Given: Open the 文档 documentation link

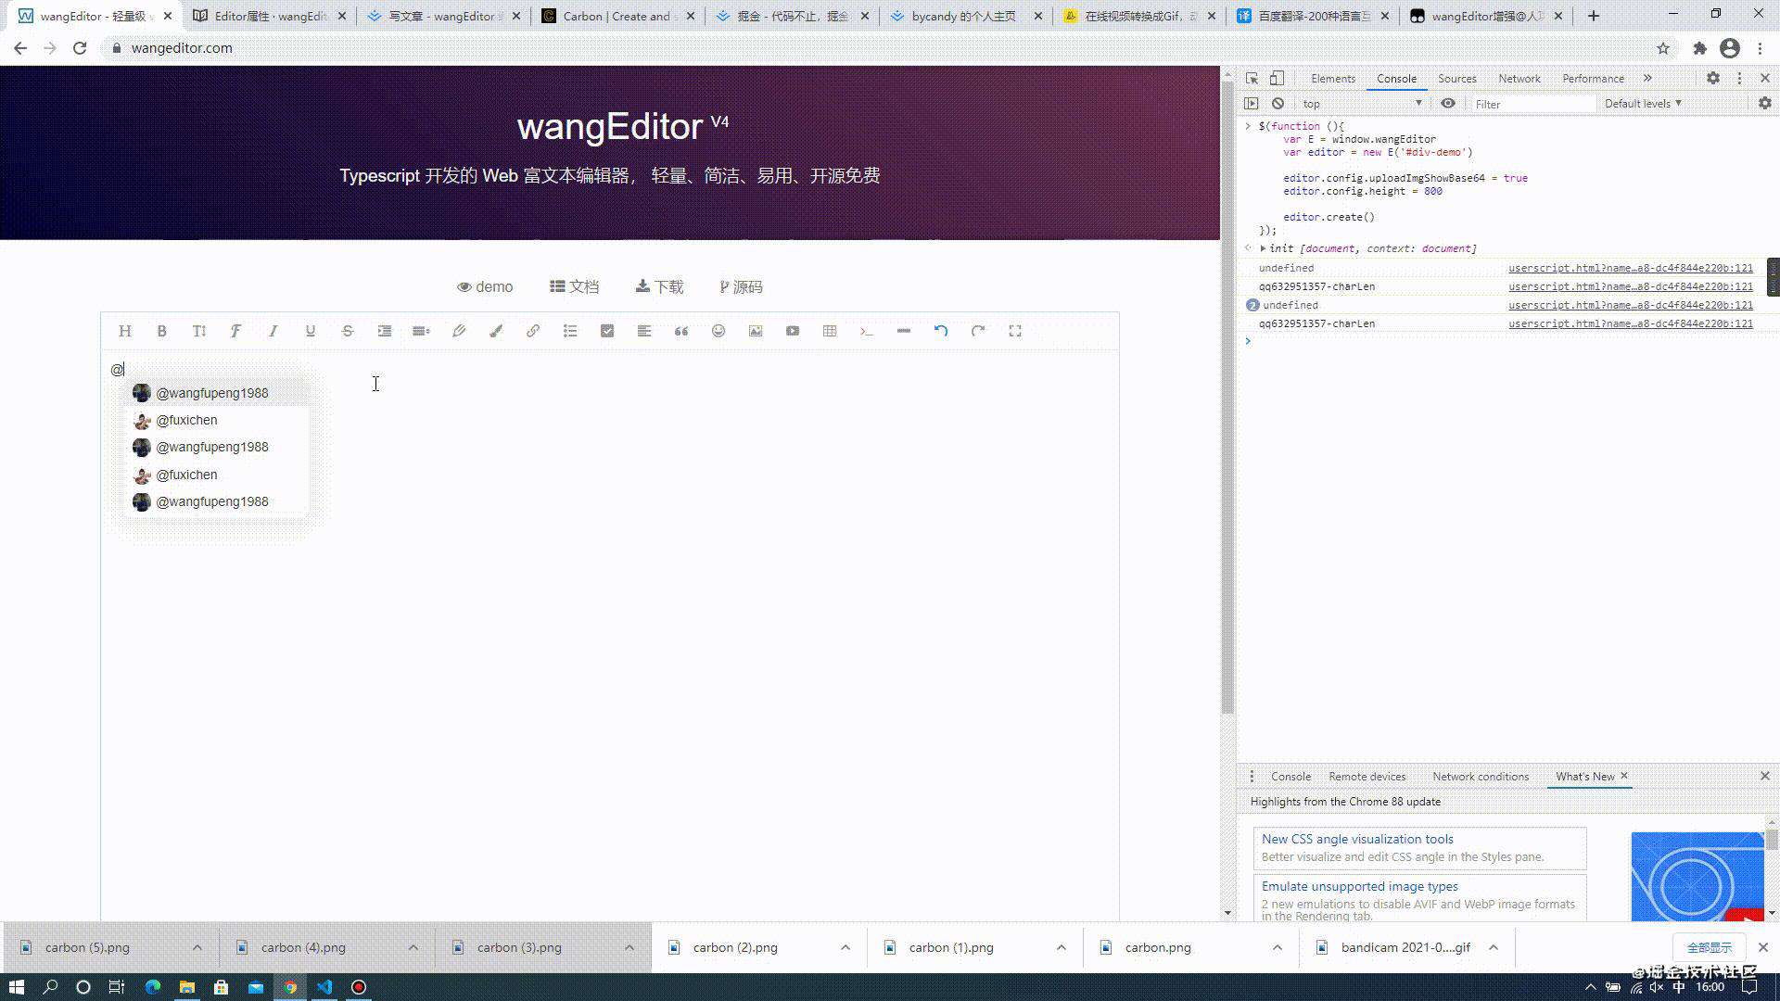Looking at the screenshot, I should coord(574,287).
